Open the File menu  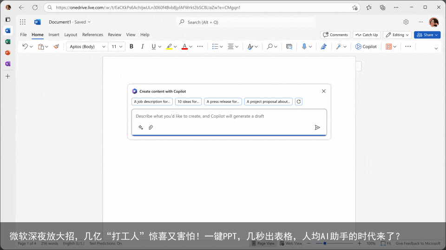[x=23, y=35]
